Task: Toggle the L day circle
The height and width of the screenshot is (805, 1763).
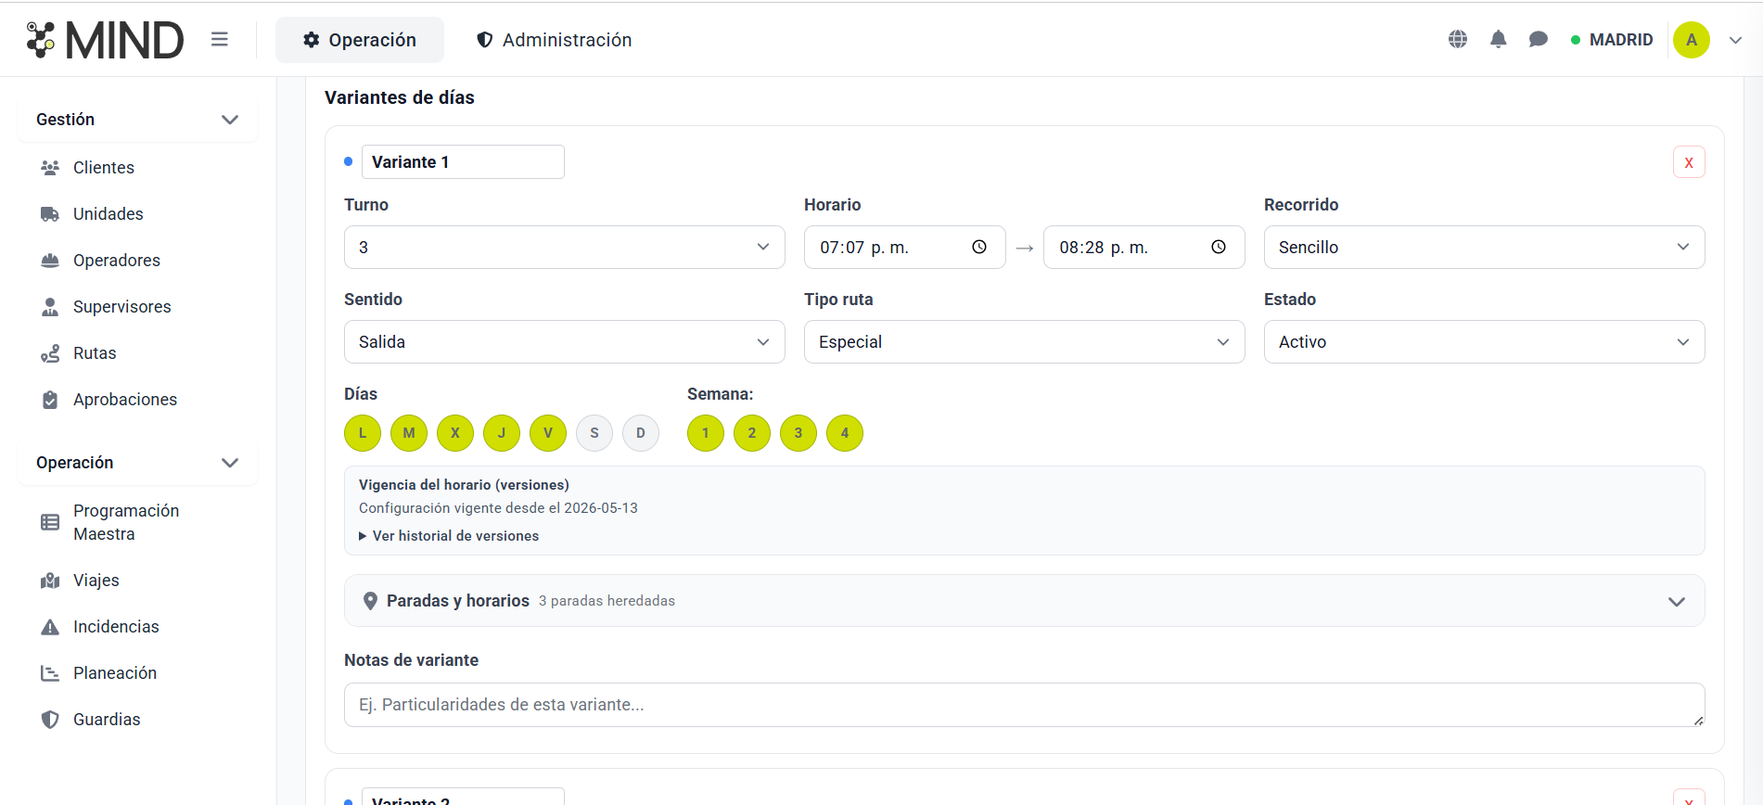Action: tap(363, 433)
